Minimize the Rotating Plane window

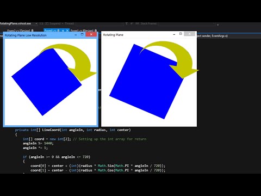(x=174, y=34)
